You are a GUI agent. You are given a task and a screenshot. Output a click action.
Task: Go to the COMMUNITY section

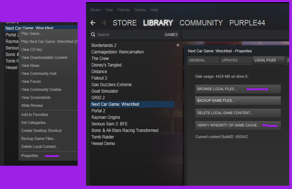201,23
